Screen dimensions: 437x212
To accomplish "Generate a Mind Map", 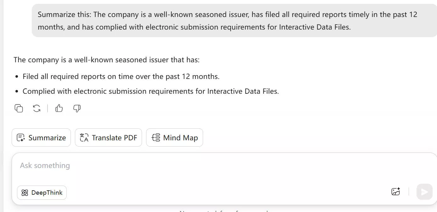I will tap(174, 137).
